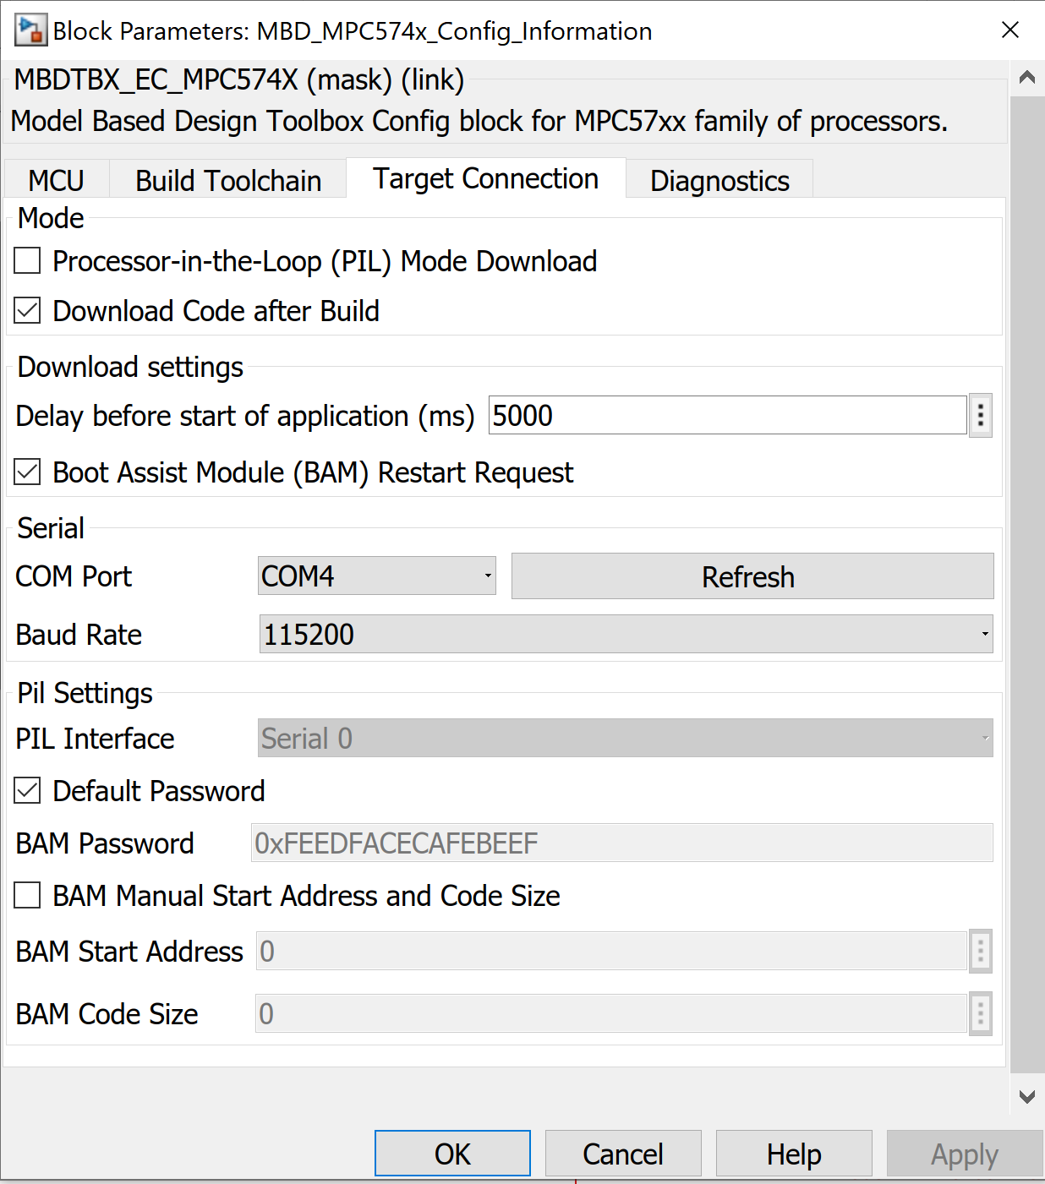Screen dimensions: 1045x1184
Task: Toggle off Default Password
Action: tap(26, 790)
